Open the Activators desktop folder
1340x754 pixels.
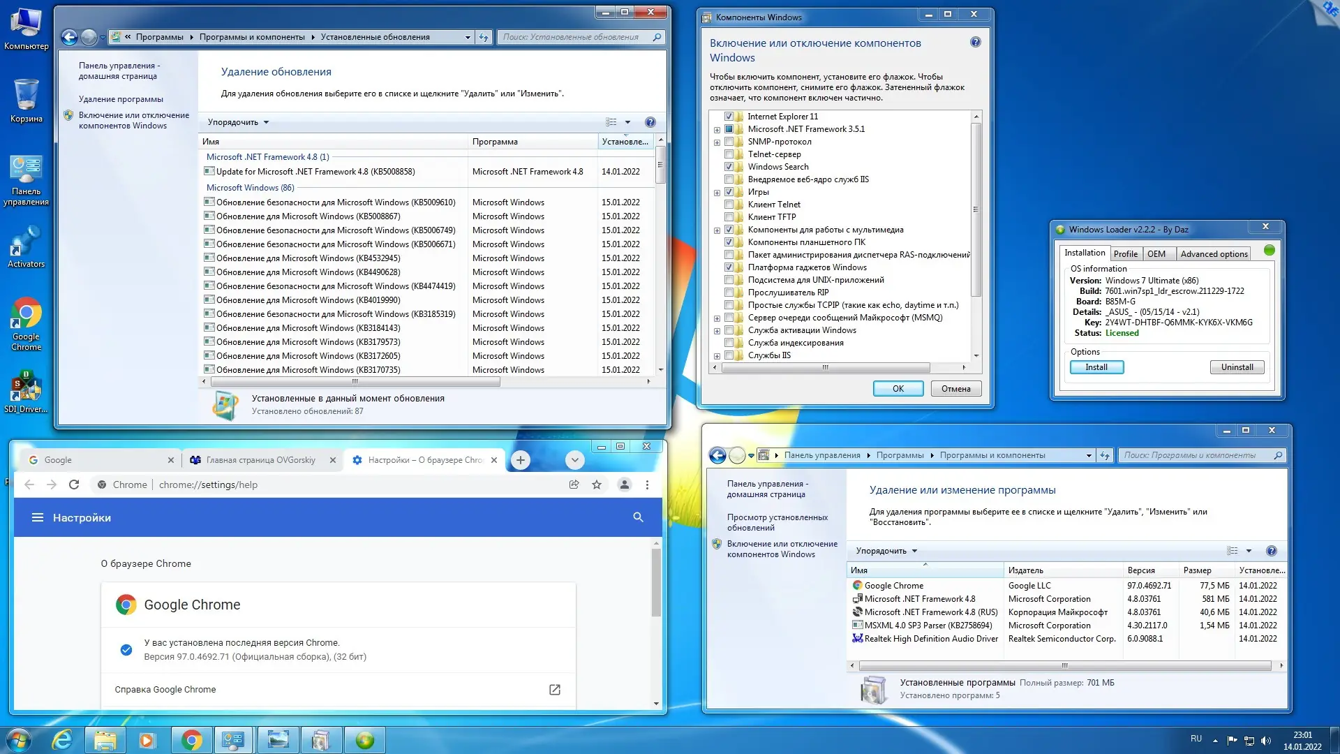(x=25, y=246)
